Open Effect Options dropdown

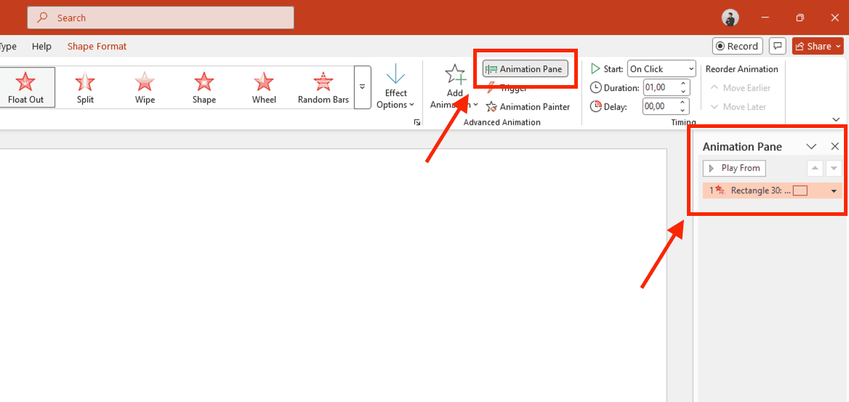396,87
